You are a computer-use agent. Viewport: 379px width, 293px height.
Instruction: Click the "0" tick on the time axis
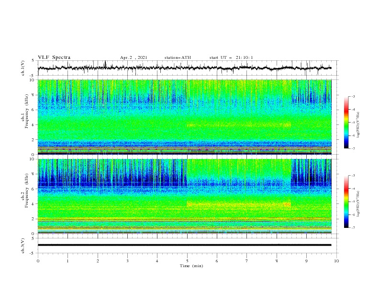(38, 261)
